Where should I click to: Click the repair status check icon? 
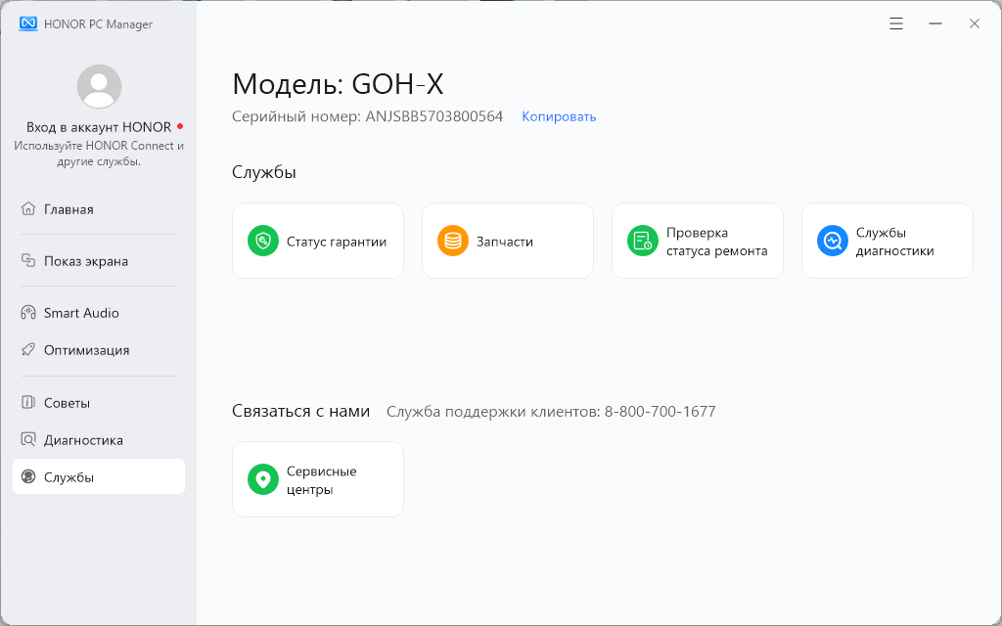point(643,241)
